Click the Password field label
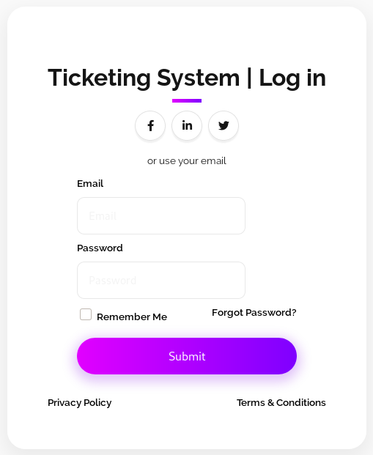 point(100,248)
